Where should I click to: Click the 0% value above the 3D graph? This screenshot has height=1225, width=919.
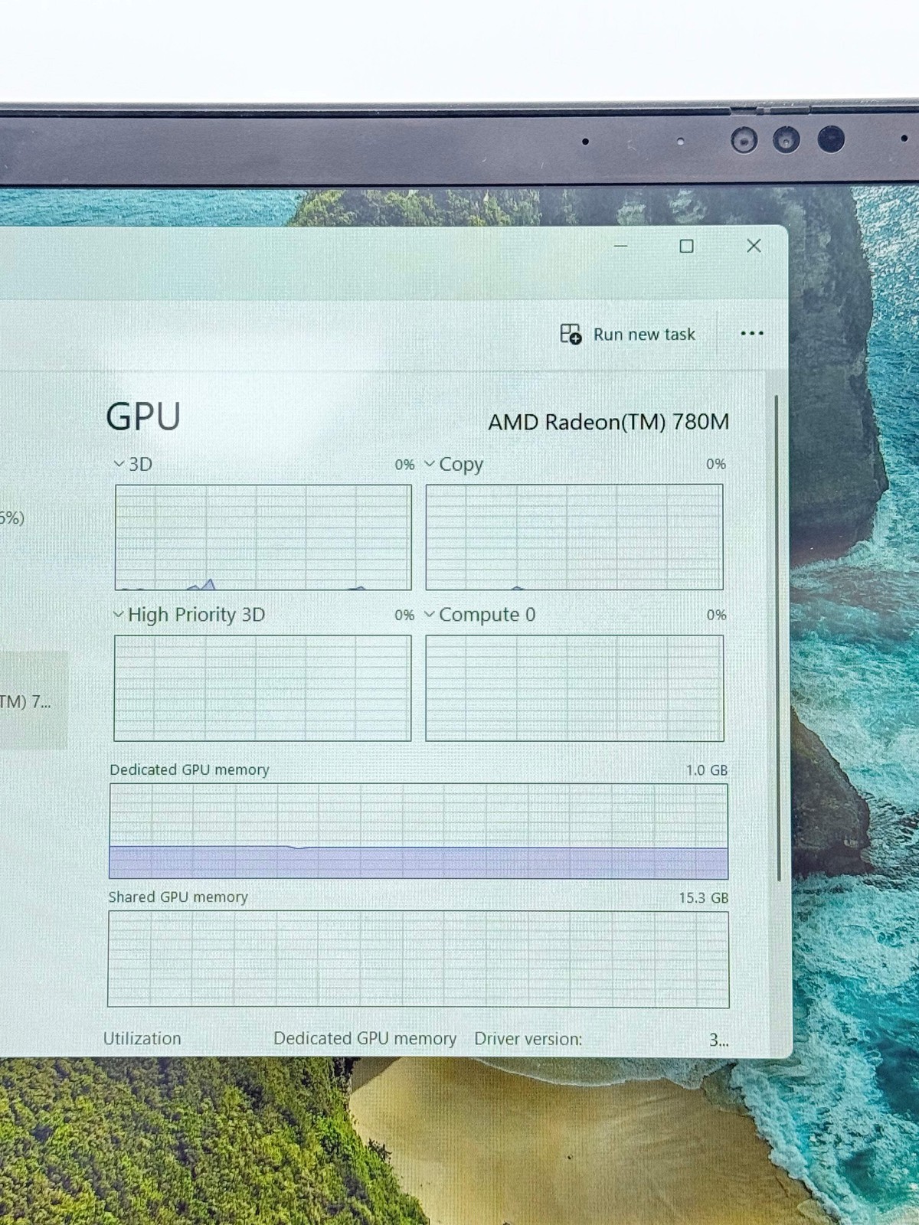(x=404, y=465)
